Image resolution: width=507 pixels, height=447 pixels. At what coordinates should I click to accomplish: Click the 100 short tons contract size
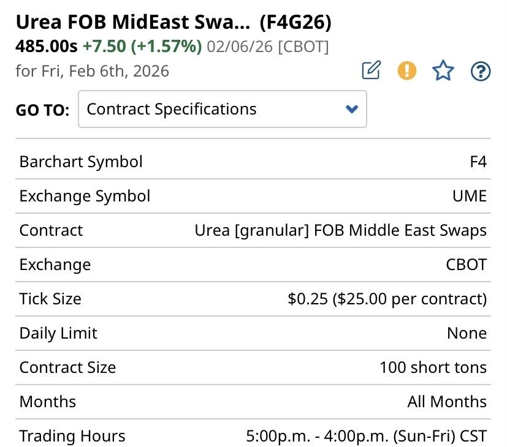pyautogui.click(x=433, y=367)
